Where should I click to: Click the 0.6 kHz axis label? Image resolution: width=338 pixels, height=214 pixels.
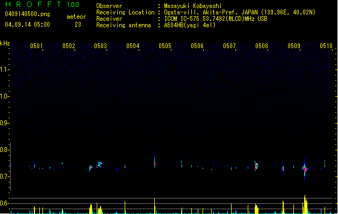(x=4, y=203)
